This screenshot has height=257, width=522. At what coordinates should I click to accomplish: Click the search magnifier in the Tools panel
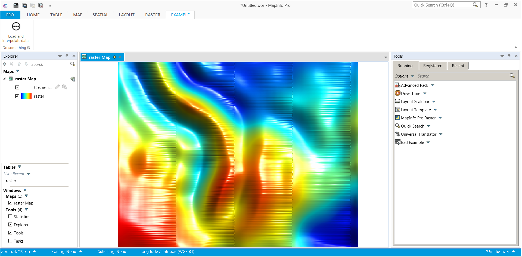[x=512, y=76]
